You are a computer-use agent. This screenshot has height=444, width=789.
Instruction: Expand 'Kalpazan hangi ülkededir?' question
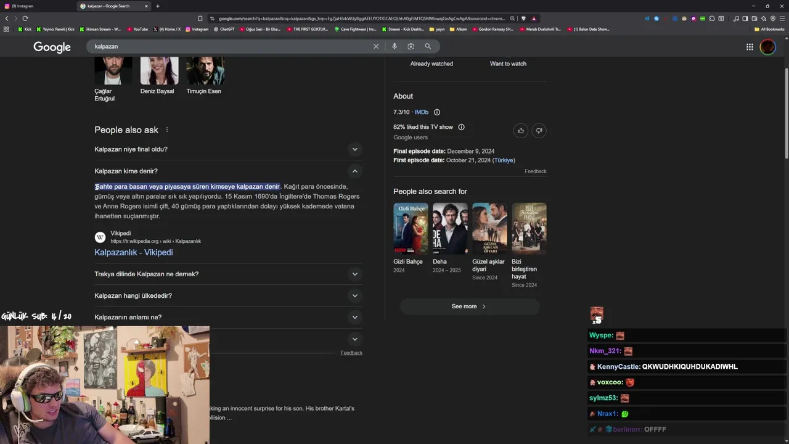point(228,295)
